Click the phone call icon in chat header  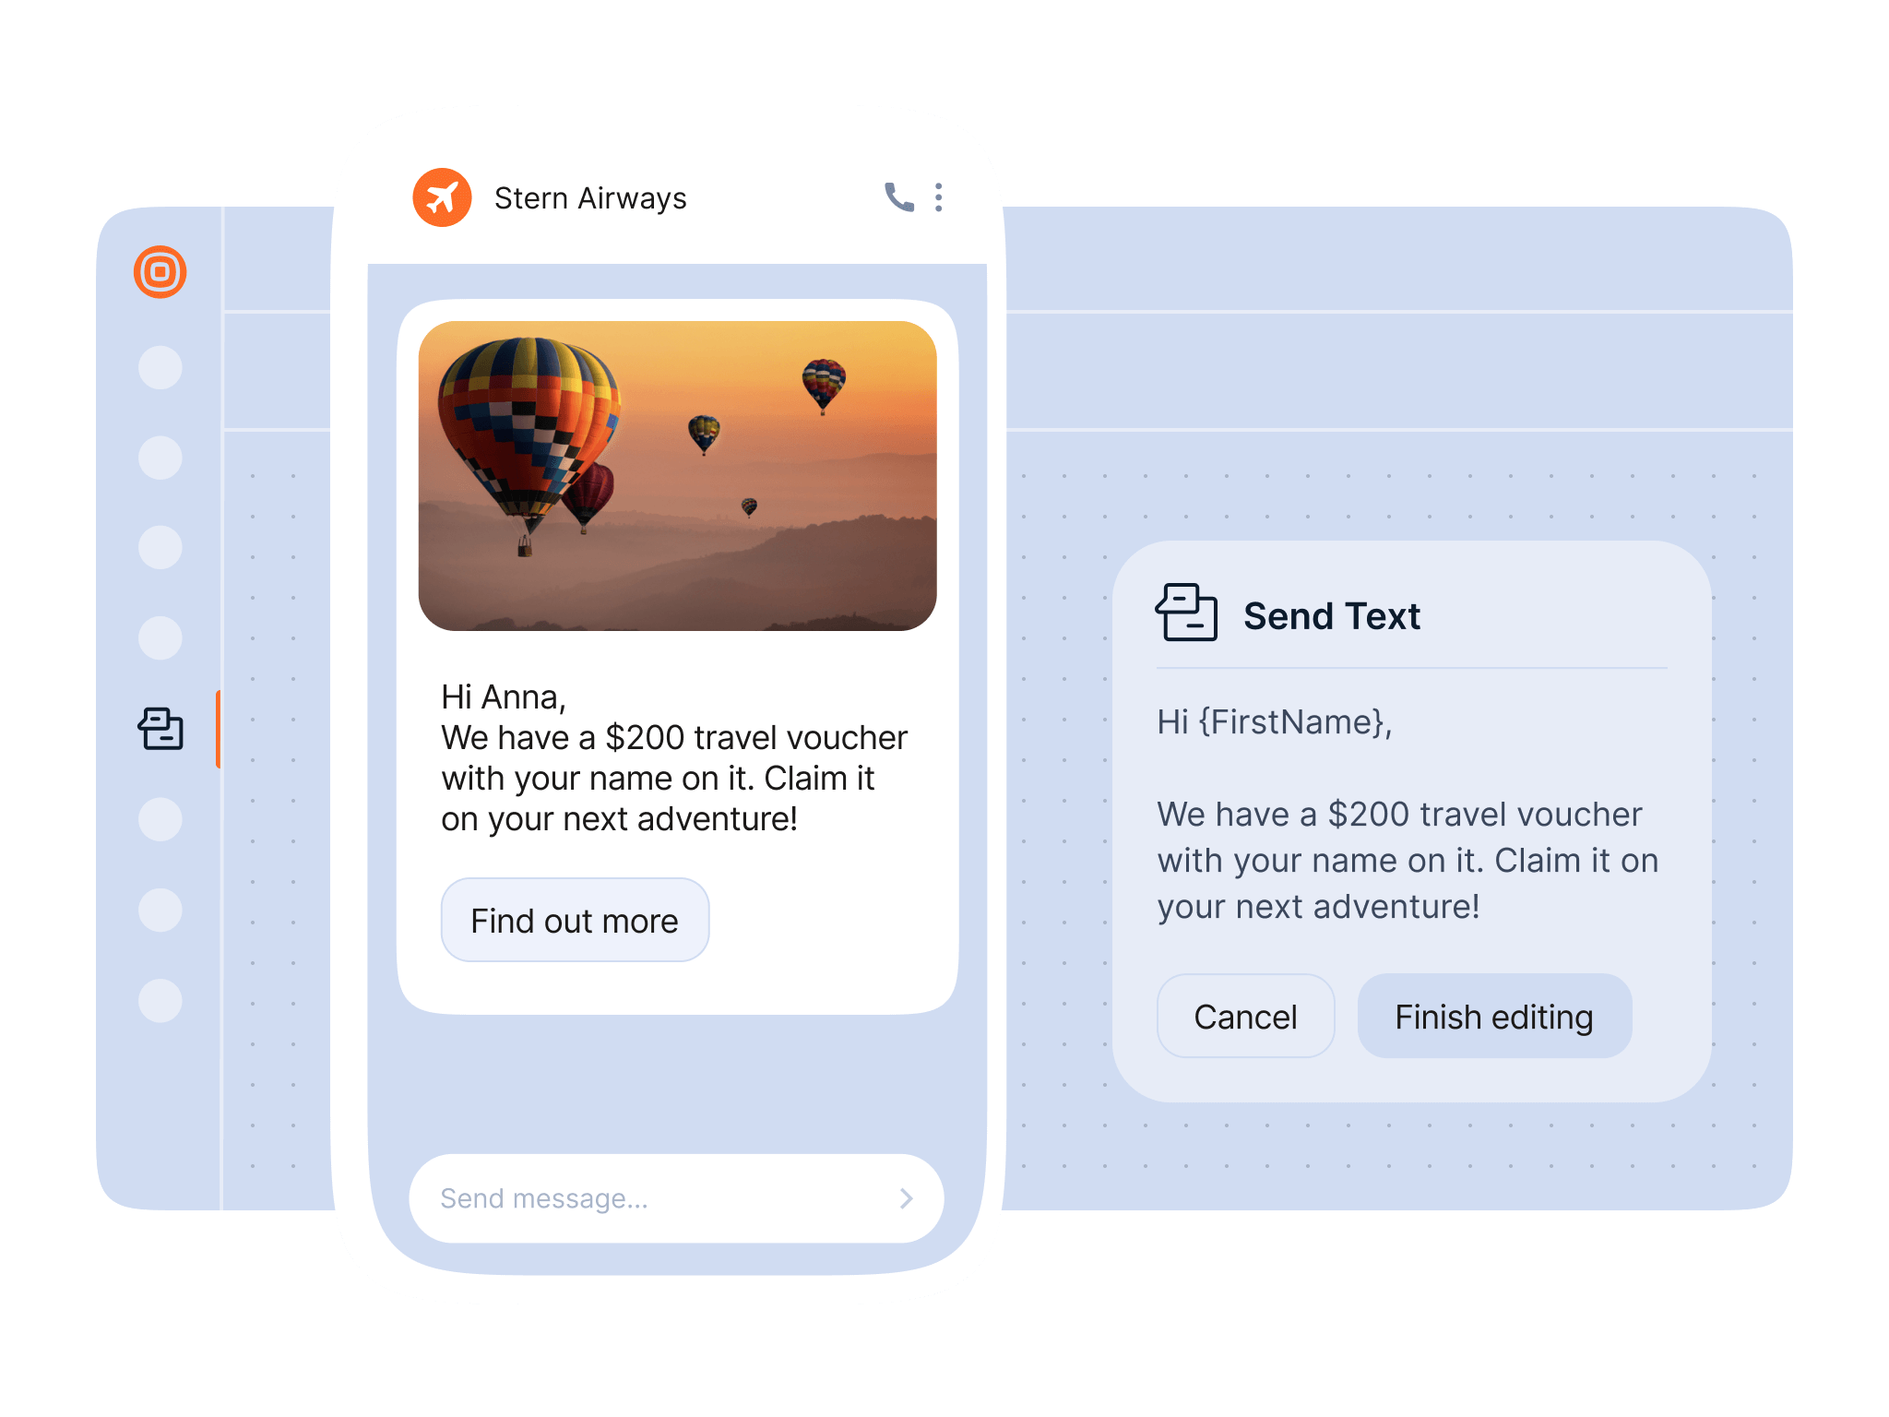click(x=899, y=197)
